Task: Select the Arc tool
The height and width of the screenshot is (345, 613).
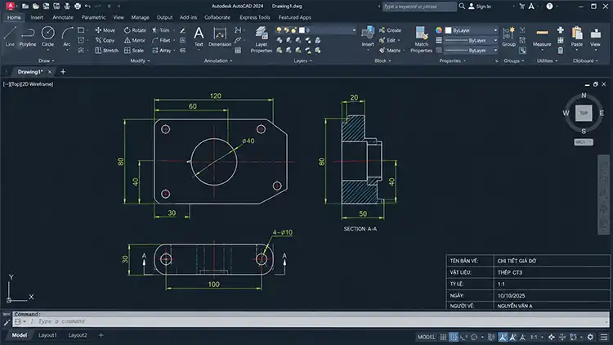Action: point(67,37)
